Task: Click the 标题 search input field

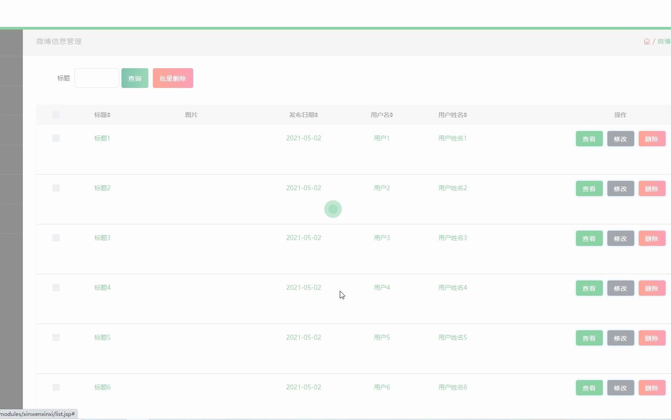Action: point(97,78)
